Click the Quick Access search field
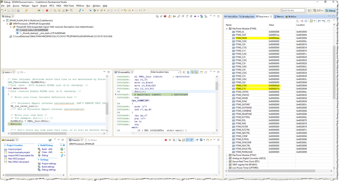The height and width of the screenshot is (181, 339). tap(293, 11)
